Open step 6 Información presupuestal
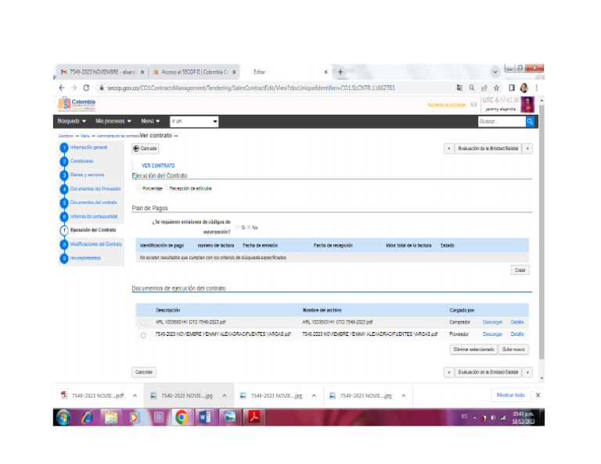Viewport: 601px width, 464px height. 94,216
